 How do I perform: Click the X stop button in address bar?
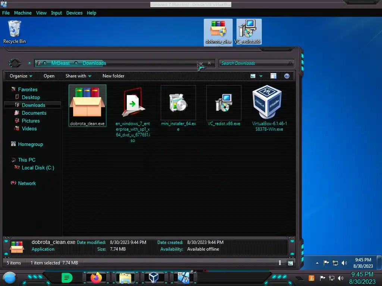(209, 63)
